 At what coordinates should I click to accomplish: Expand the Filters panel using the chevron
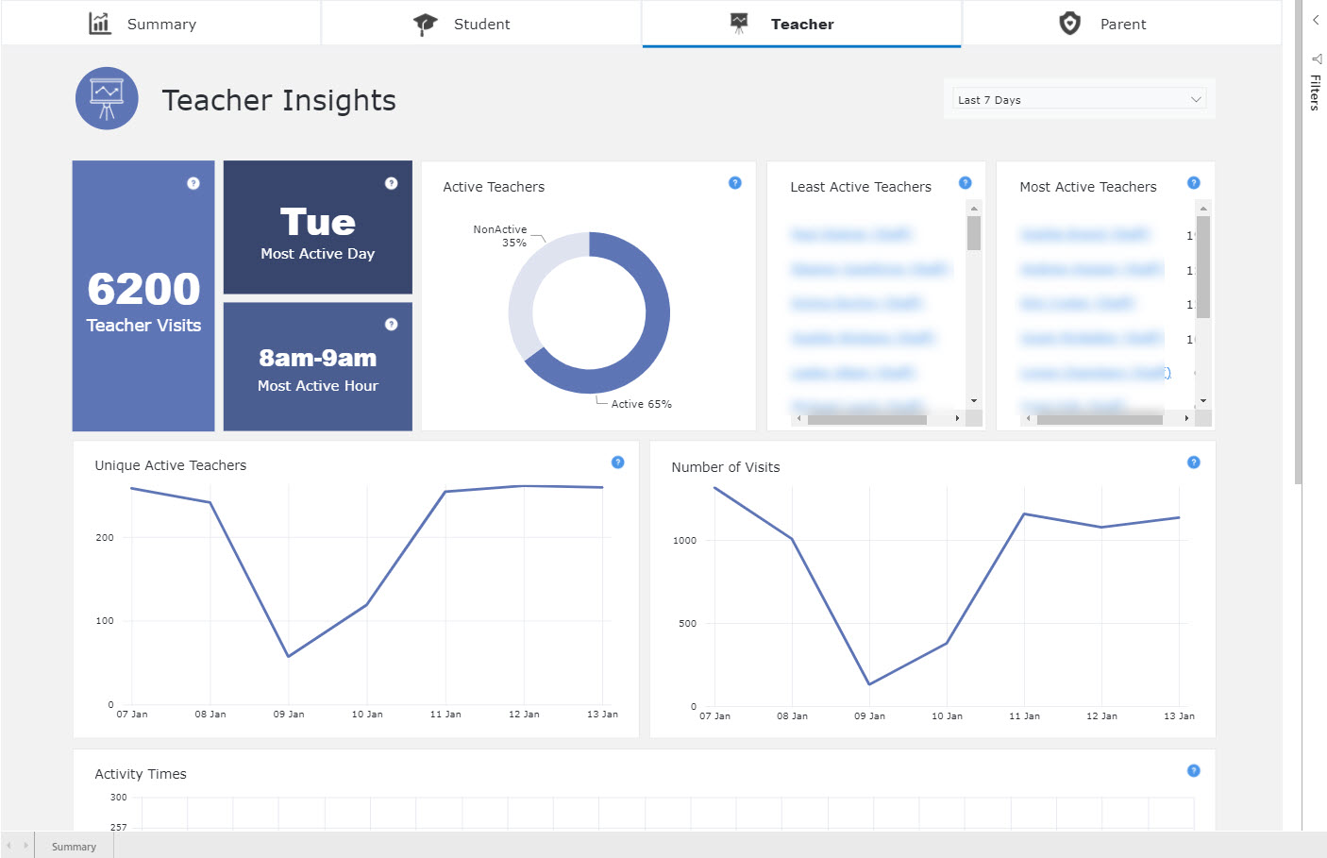click(x=1316, y=20)
